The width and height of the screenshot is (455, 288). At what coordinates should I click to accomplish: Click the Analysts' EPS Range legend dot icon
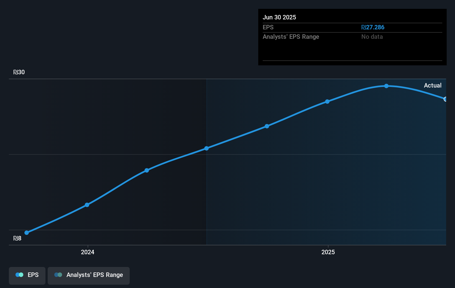58,275
